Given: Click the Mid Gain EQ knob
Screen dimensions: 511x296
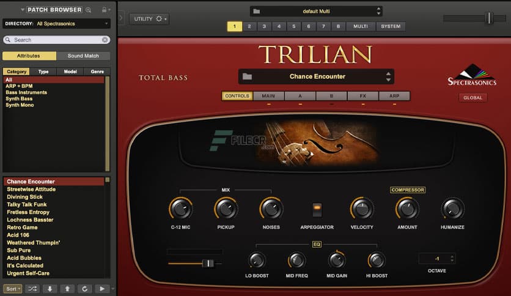Looking at the screenshot, I should click(337, 261).
